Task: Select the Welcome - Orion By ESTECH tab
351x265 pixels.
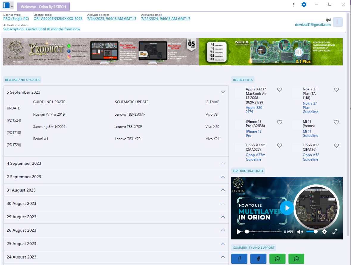Action: [43, 7]
